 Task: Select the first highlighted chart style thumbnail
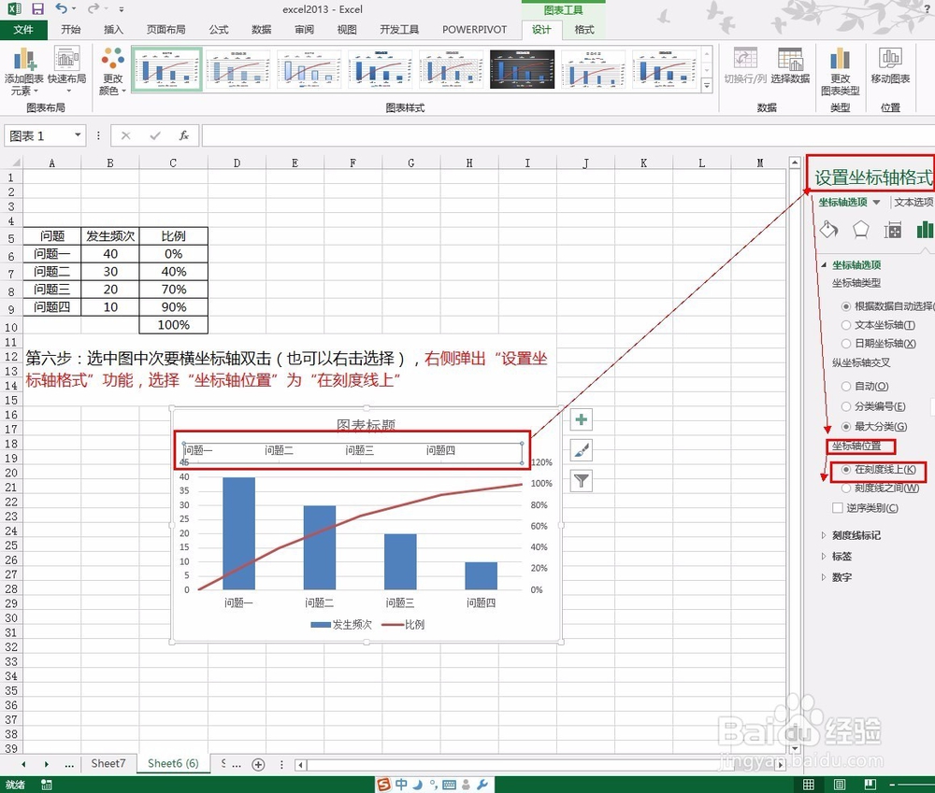[x=166, y=70]
